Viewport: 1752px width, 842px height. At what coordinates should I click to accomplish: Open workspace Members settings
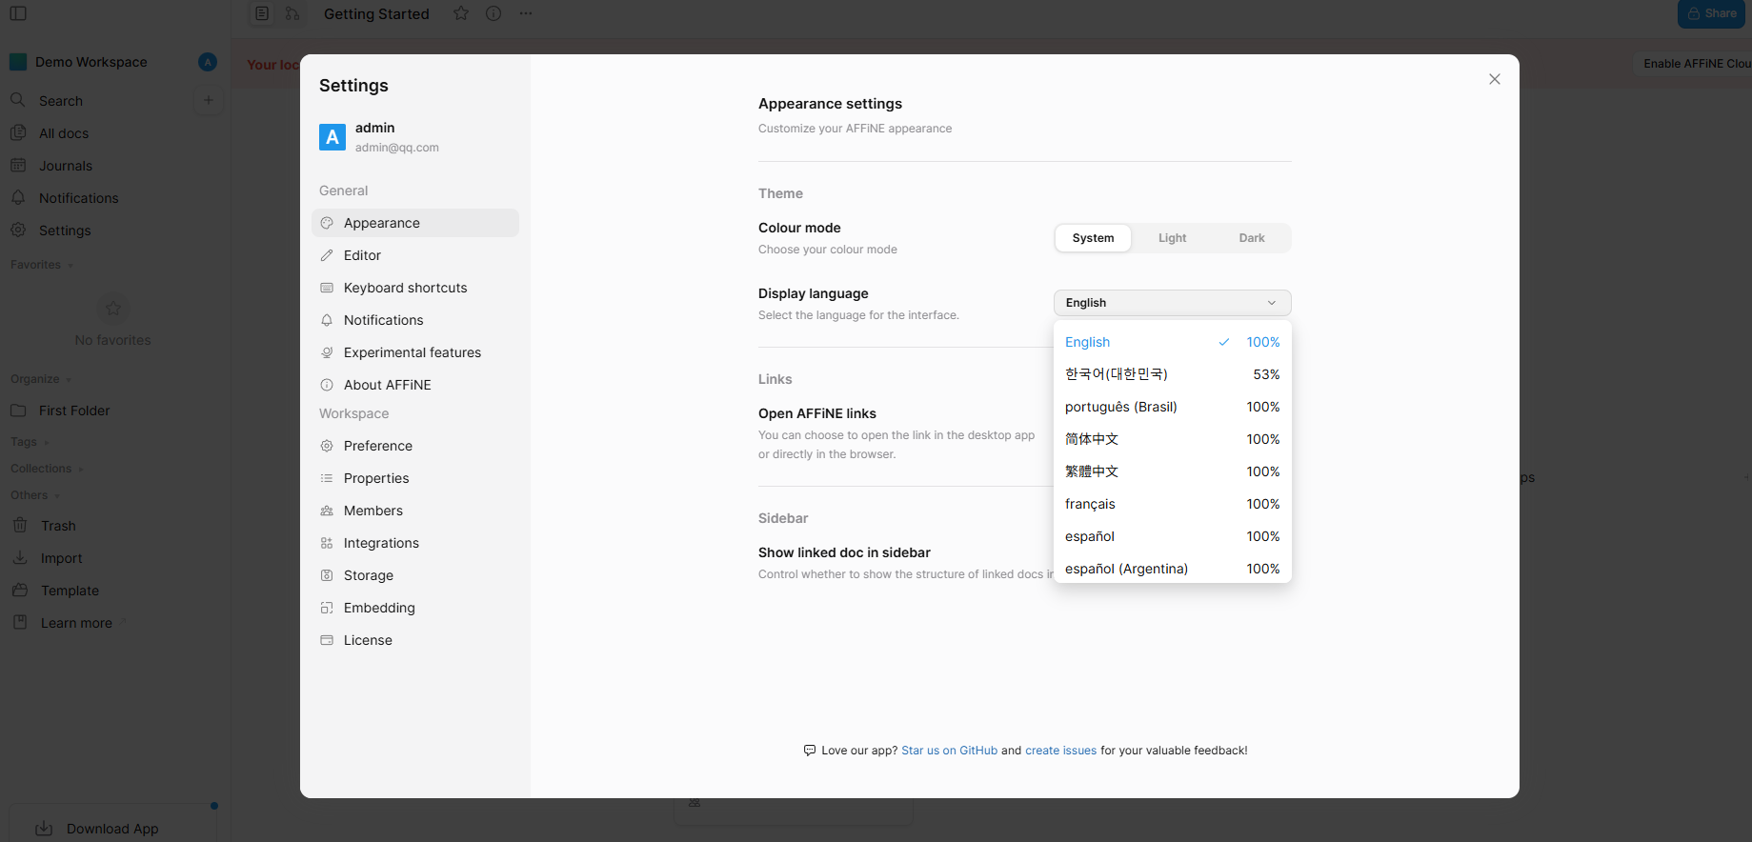[415, 511]
